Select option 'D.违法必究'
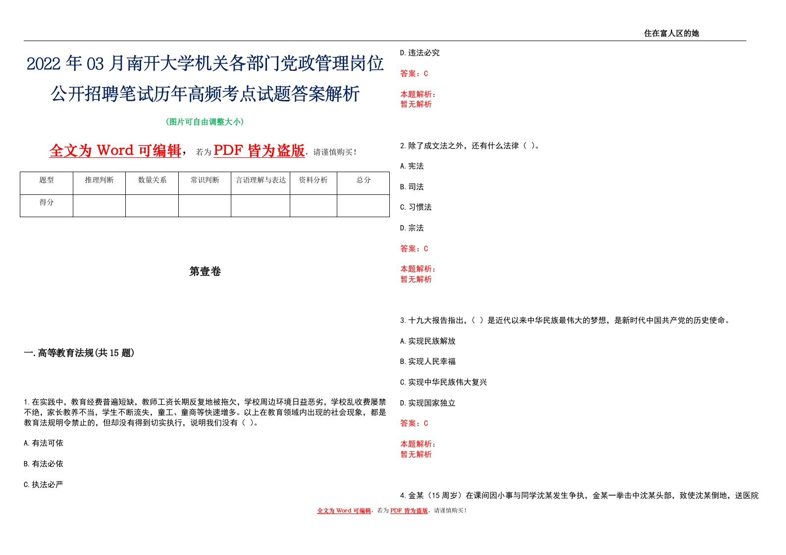Screen dimensions: 786x555 click(x=420, y=53)
